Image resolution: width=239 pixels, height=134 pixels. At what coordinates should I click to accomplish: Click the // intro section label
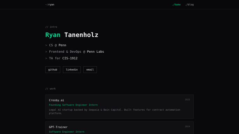pyautogui.click(x=51, y=27)
